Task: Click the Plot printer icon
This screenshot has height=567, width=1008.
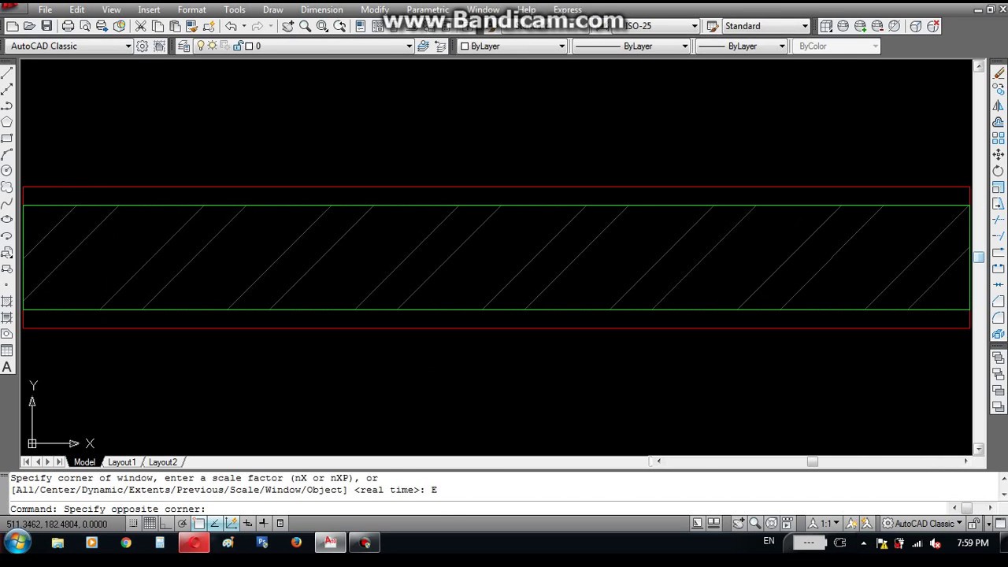Action: (x=68, y=26)
